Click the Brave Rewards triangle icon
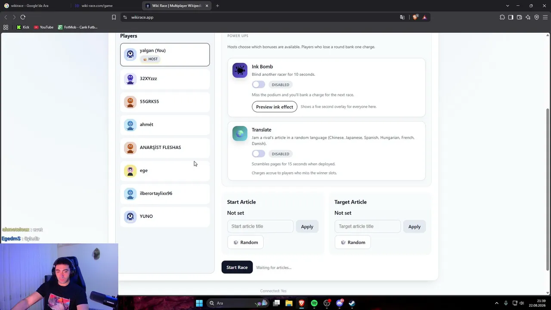 click(424, 17)
